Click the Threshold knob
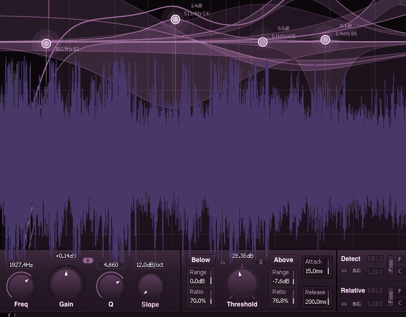406x317 pixels. tap(242, 283)
